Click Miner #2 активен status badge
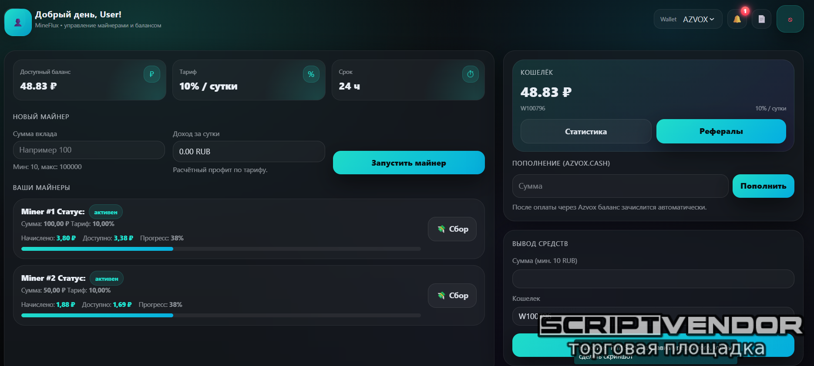Viewport: 814px width, 366px height. [107, 279]
